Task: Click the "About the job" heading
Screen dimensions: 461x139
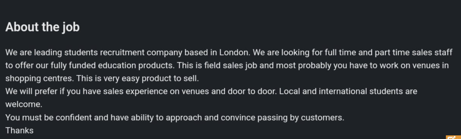Action: click(42, 27)
